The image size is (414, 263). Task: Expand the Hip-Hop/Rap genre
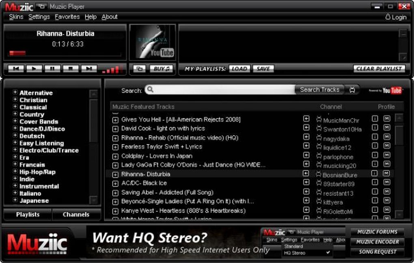(15, 171)
